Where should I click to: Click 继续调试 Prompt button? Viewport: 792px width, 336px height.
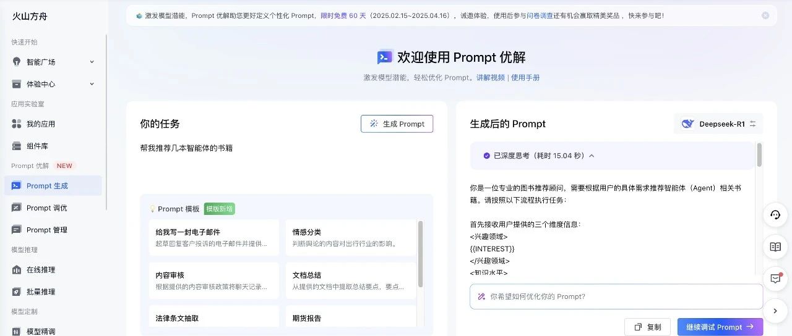(720, 327)
